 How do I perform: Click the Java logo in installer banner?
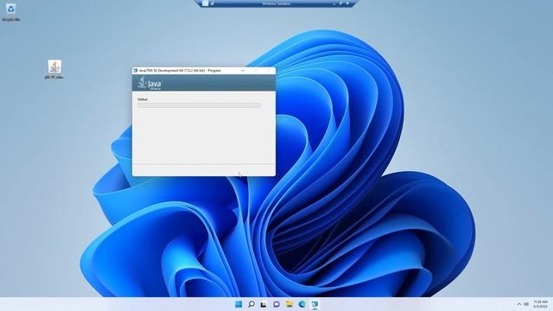[x=149, y=83]
